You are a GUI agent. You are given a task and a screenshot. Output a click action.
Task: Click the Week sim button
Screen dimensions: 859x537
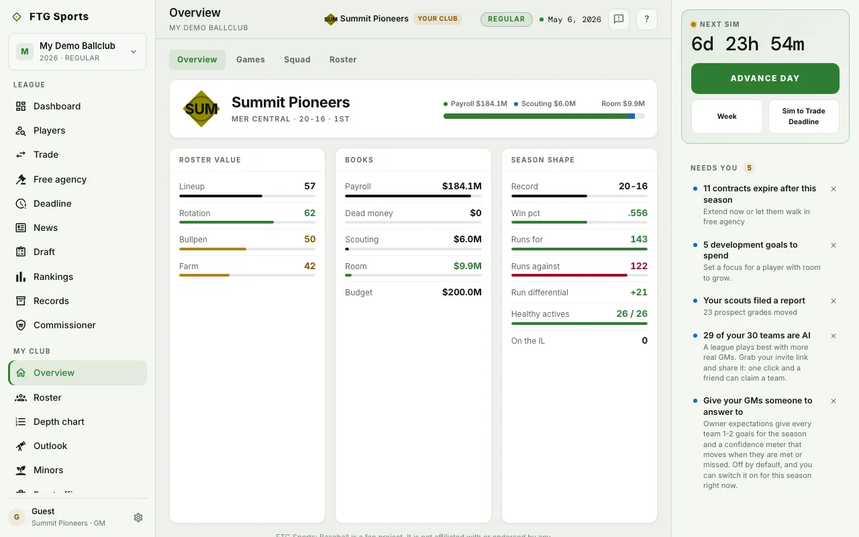[x=727, y=117]
